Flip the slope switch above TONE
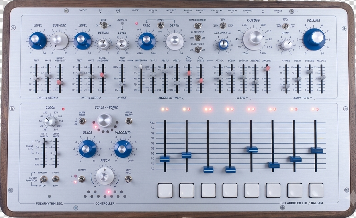The image size is (356, 218). point(285,26)
